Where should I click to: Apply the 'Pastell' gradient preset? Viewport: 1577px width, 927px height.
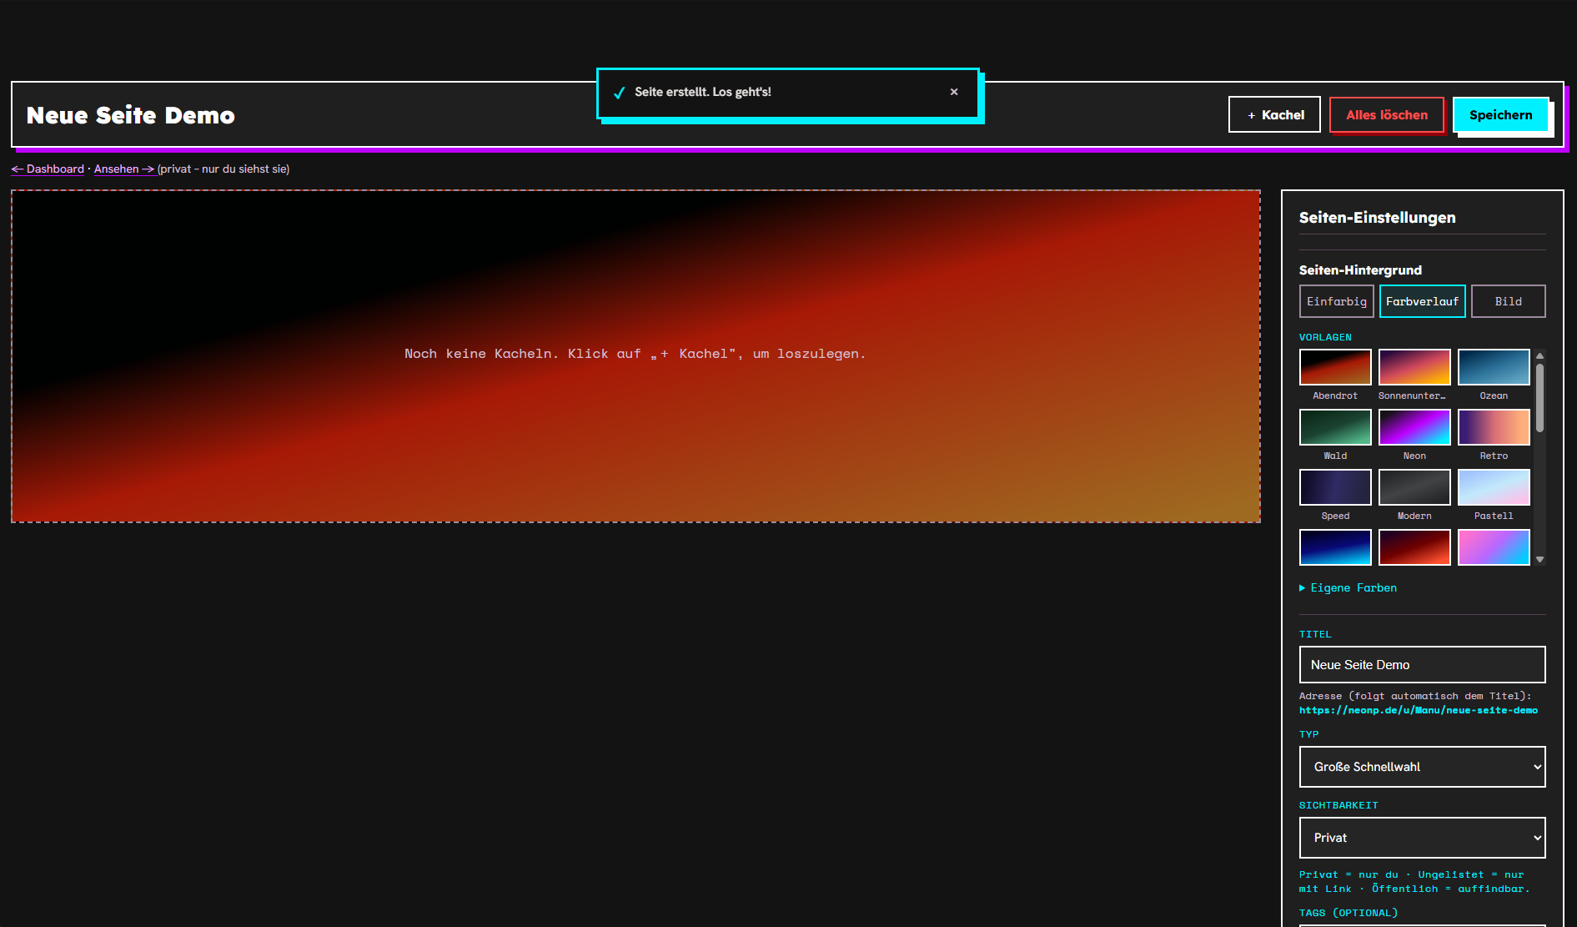point(1494,487)
